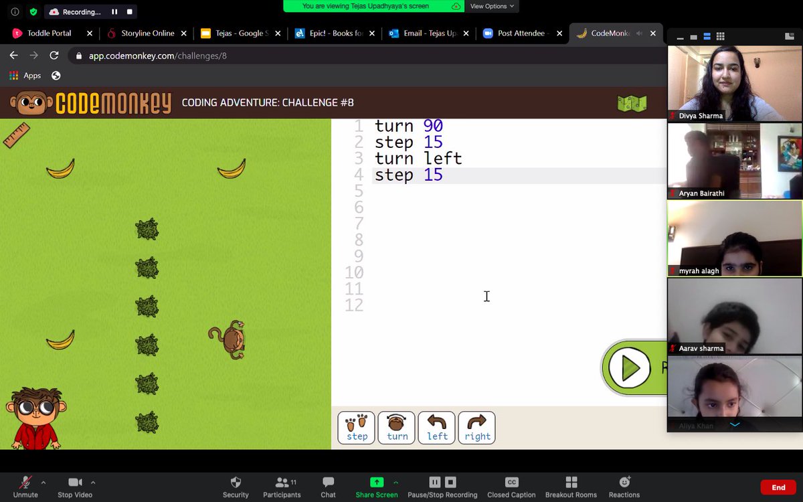The width and height of the screenshot is (803, 502).
Task: Open Participants panel
Action: coord(282,487)
